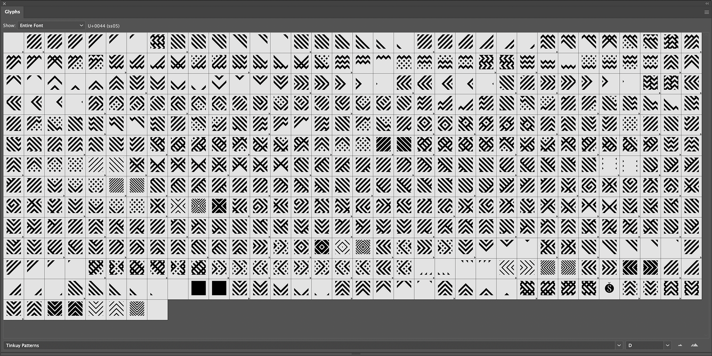The height and width of the screenshot is (356, 712).
Task: Pick the fine dense rising diagonal lines glyph
Action: coord(116,186)
